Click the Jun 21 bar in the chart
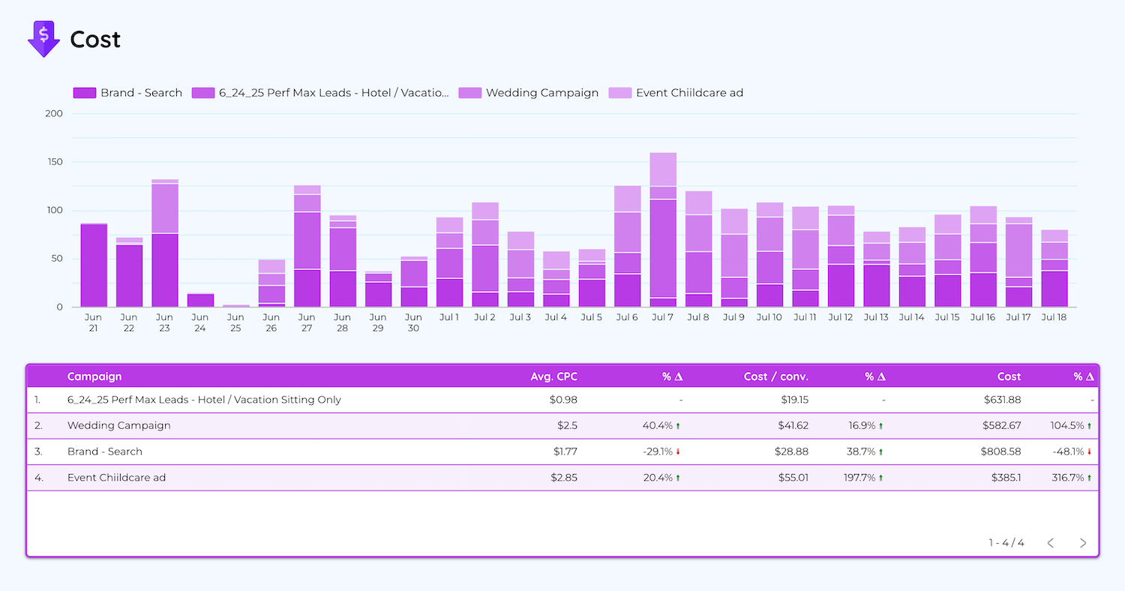Viewport: 1125px width, 591px height. (x=94, y=265)
